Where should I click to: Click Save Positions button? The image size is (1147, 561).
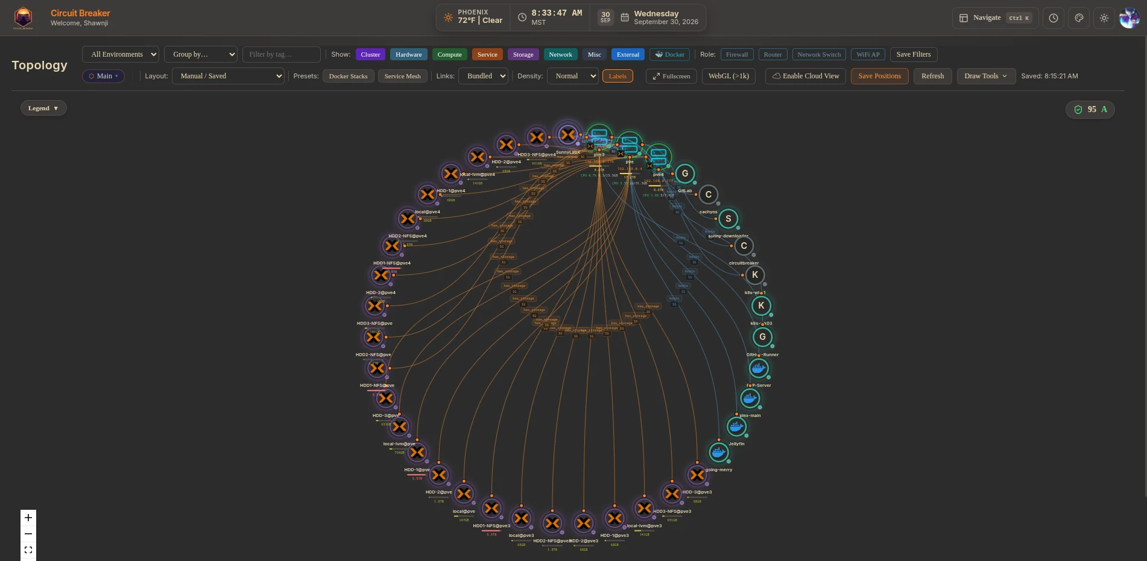(x=879, y=76)
